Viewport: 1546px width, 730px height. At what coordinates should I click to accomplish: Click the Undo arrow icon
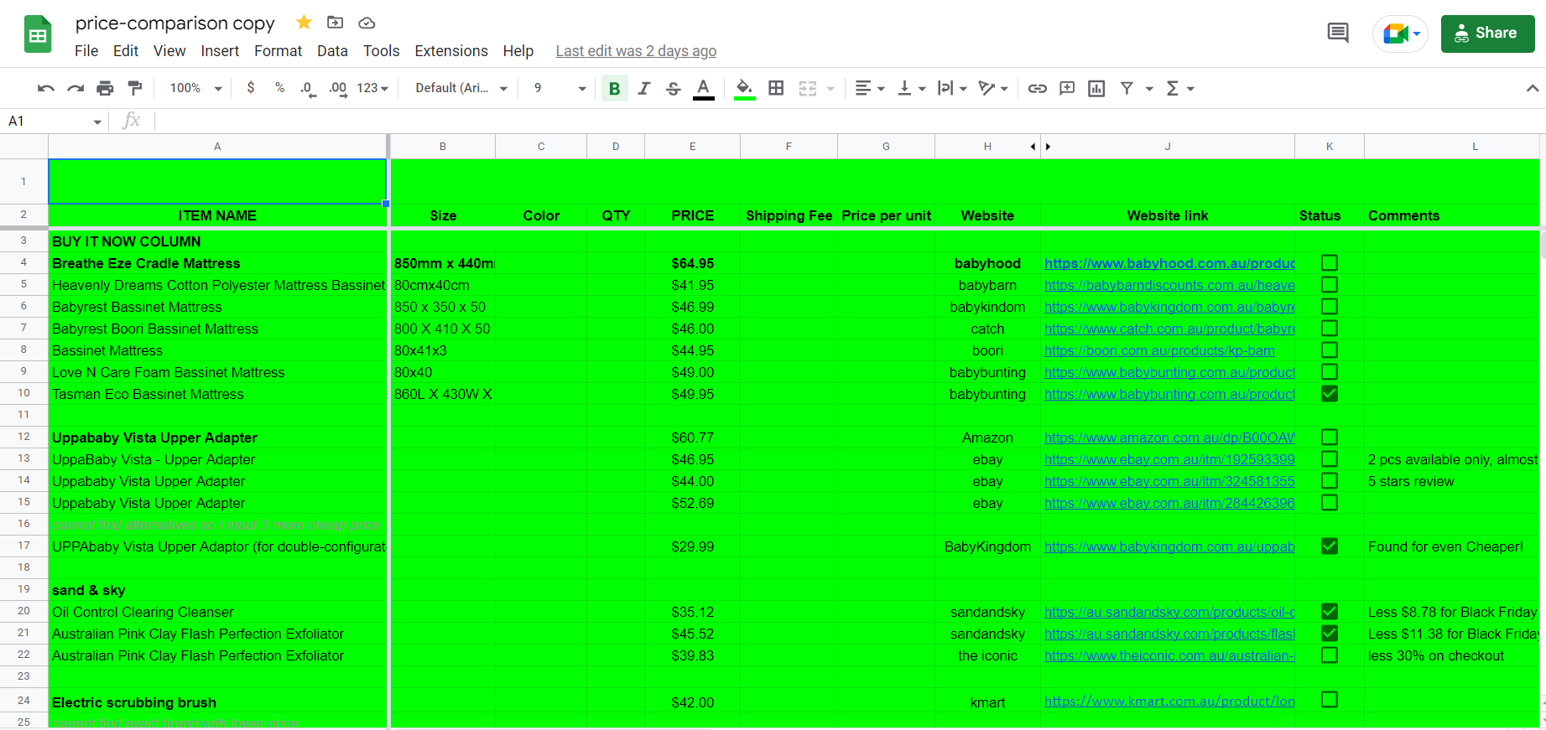[x=46, y=88]
